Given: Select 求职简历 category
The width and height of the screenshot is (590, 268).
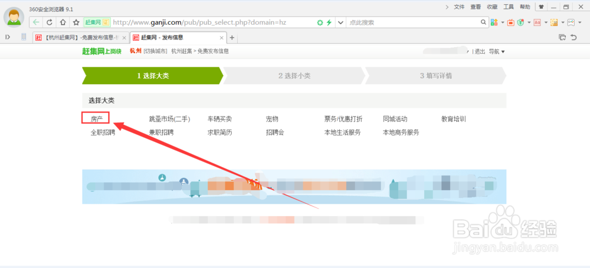Looking at the screenshot, I should click(219, 133).
